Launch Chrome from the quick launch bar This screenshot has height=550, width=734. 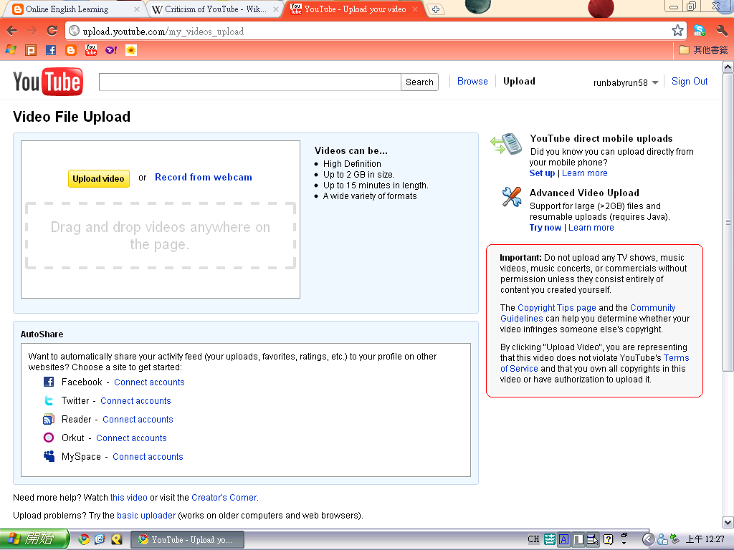[x=84, y=539]
